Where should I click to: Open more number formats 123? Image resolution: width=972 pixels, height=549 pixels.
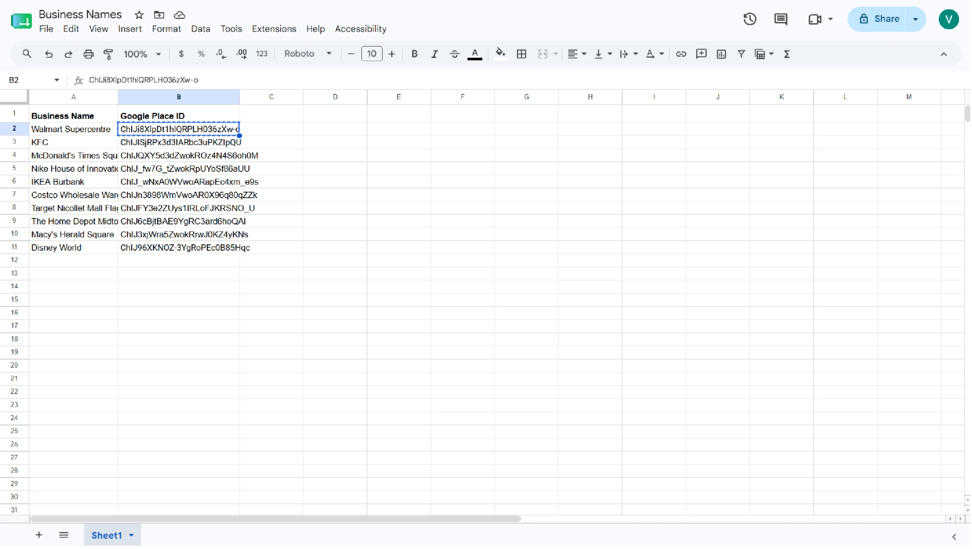262,54
